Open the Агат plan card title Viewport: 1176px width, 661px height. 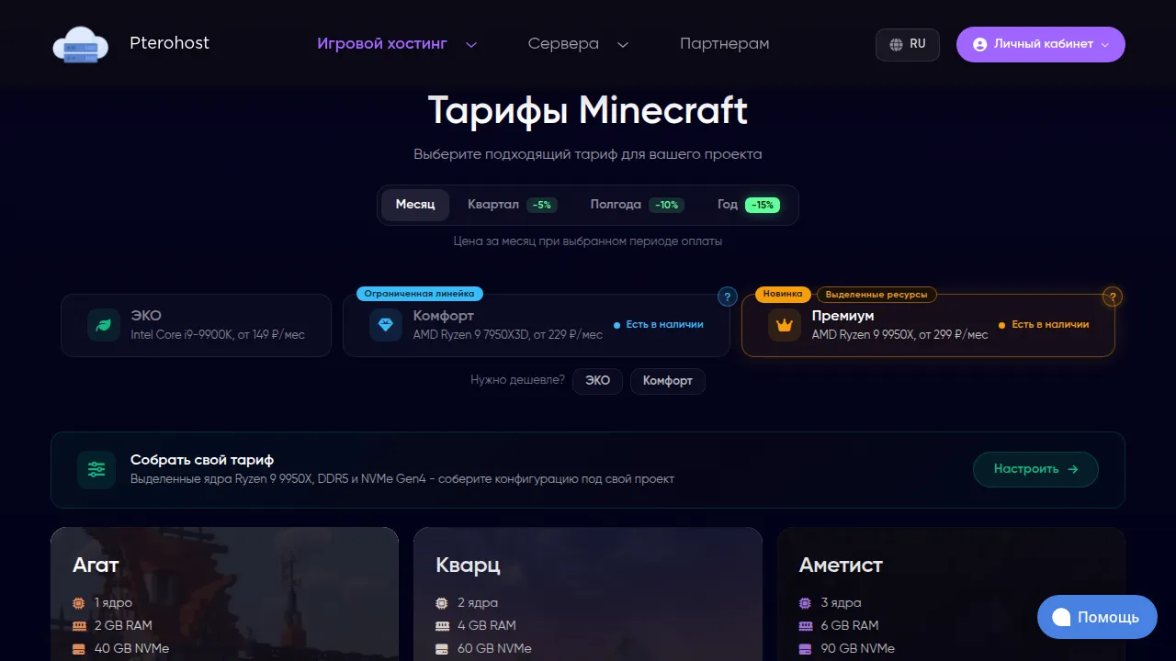tap(96, 565)
